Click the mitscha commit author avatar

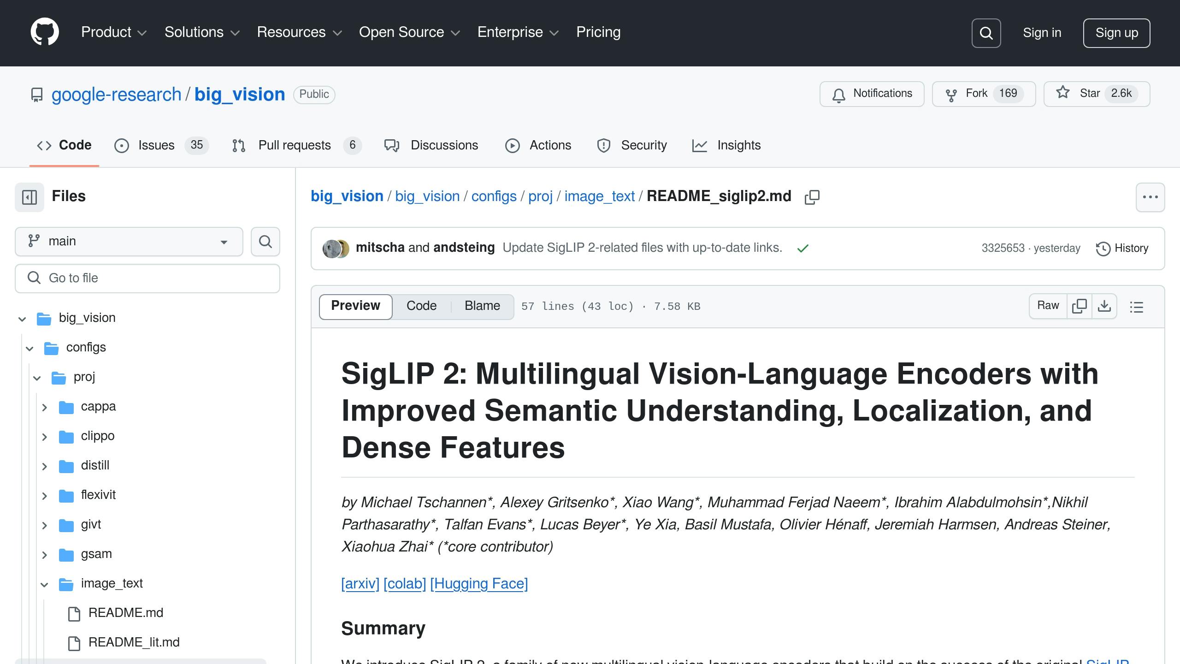click(331, 249)
